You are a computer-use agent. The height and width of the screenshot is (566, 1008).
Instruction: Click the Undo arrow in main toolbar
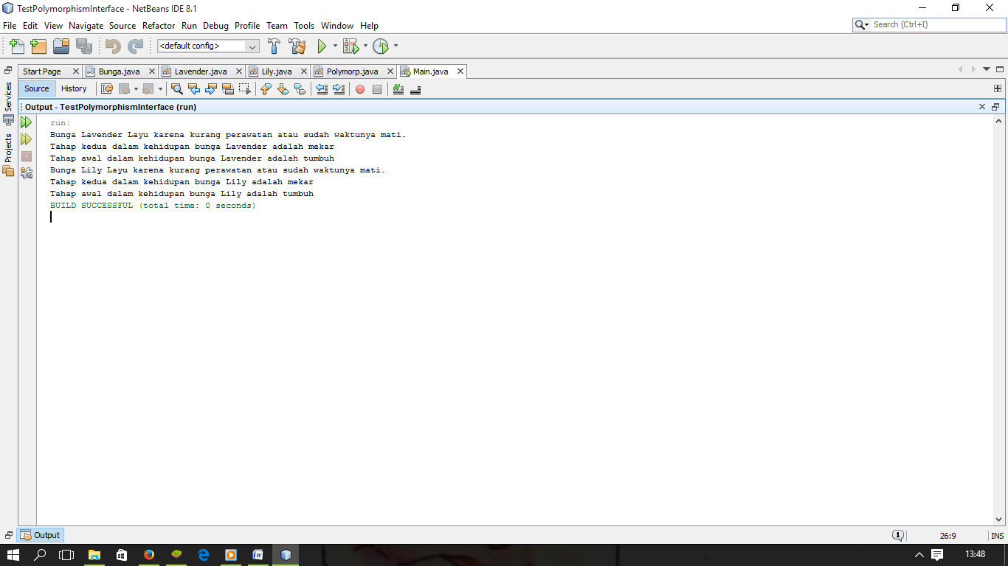(113, 46)
